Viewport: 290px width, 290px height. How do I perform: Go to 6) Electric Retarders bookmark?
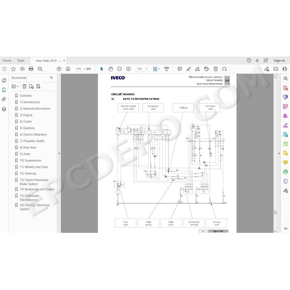(33, 135)
